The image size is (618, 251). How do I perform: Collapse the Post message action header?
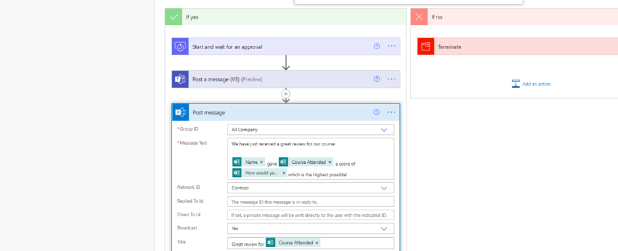pyautogui.click(x=286, y=112)
